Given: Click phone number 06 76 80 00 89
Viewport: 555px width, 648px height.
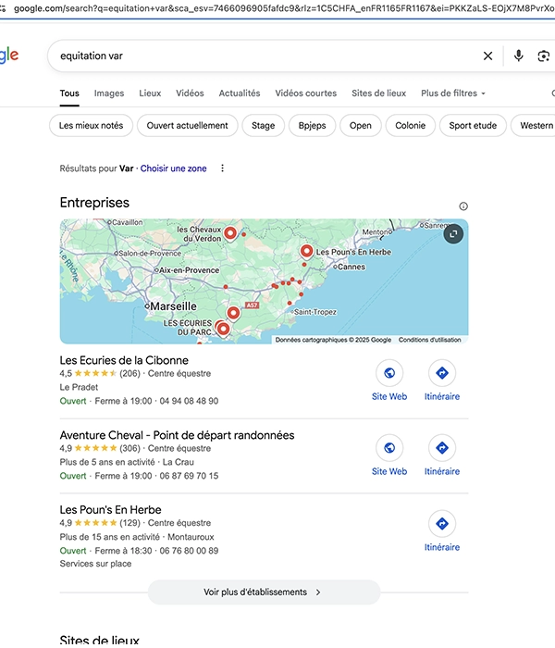Looking at the screenshot, I should pos(189,551).
